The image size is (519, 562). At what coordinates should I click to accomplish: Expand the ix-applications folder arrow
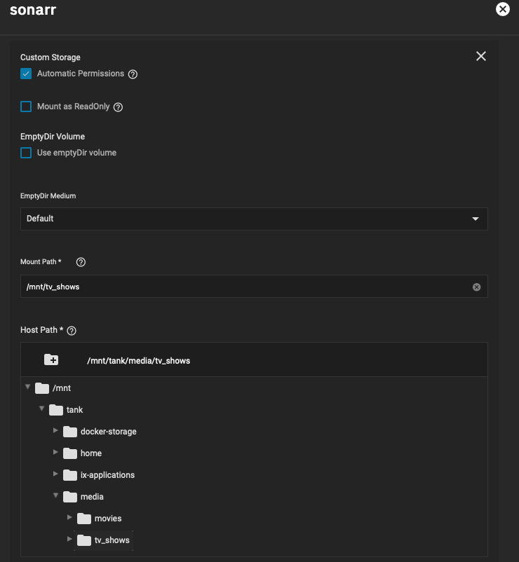tap(55, 474)
